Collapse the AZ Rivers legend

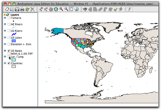tap(5, 24)
